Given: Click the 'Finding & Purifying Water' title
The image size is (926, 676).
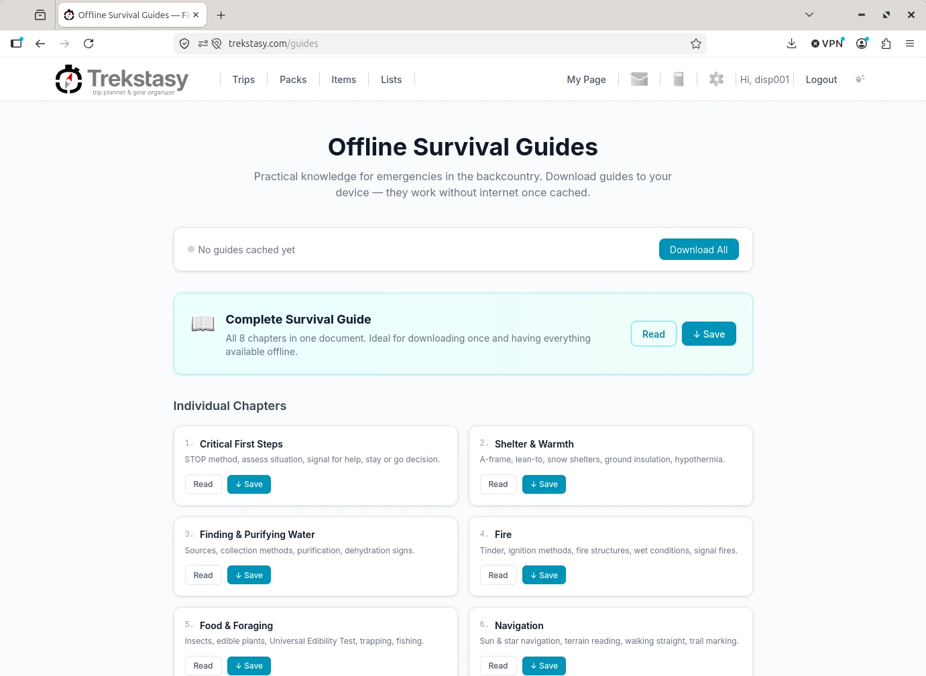Looking at the screenshot, I should (x=257, y=535).
